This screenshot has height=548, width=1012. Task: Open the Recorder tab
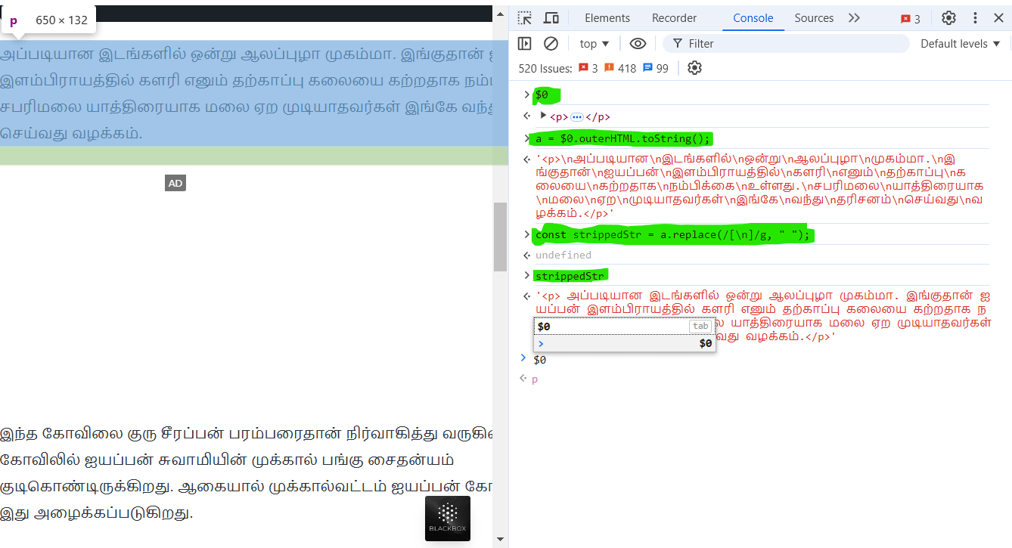(674, 18)
